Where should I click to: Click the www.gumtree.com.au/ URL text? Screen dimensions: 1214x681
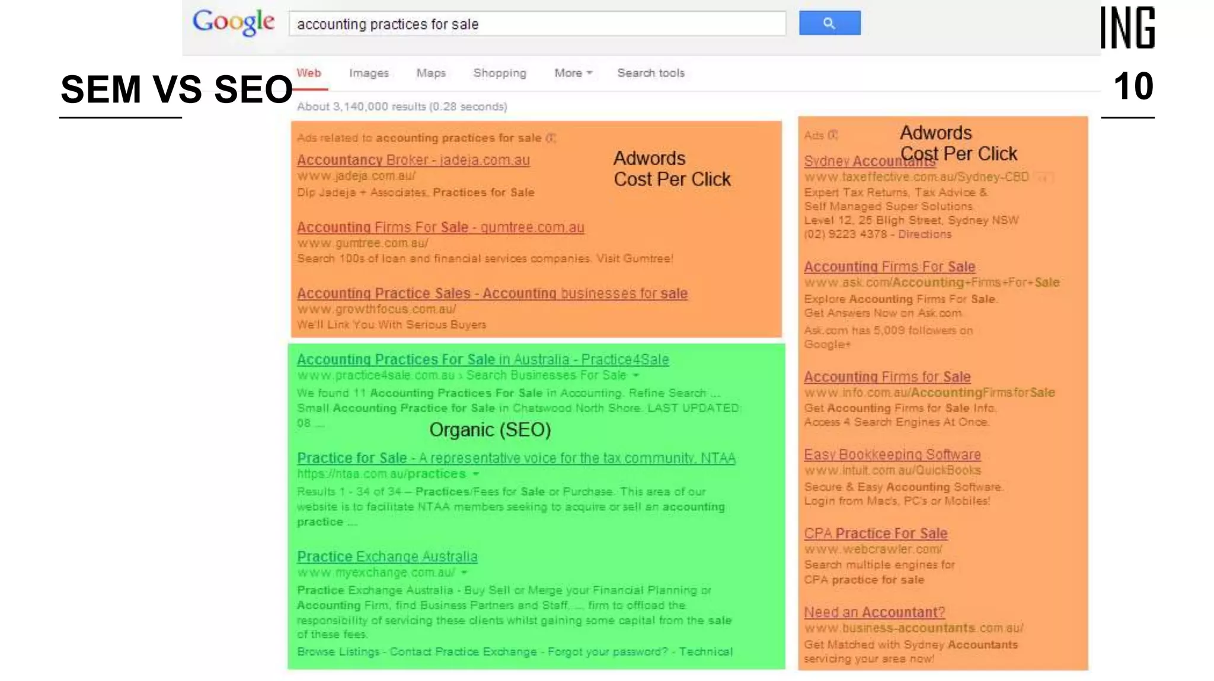(x=363, y=243)
